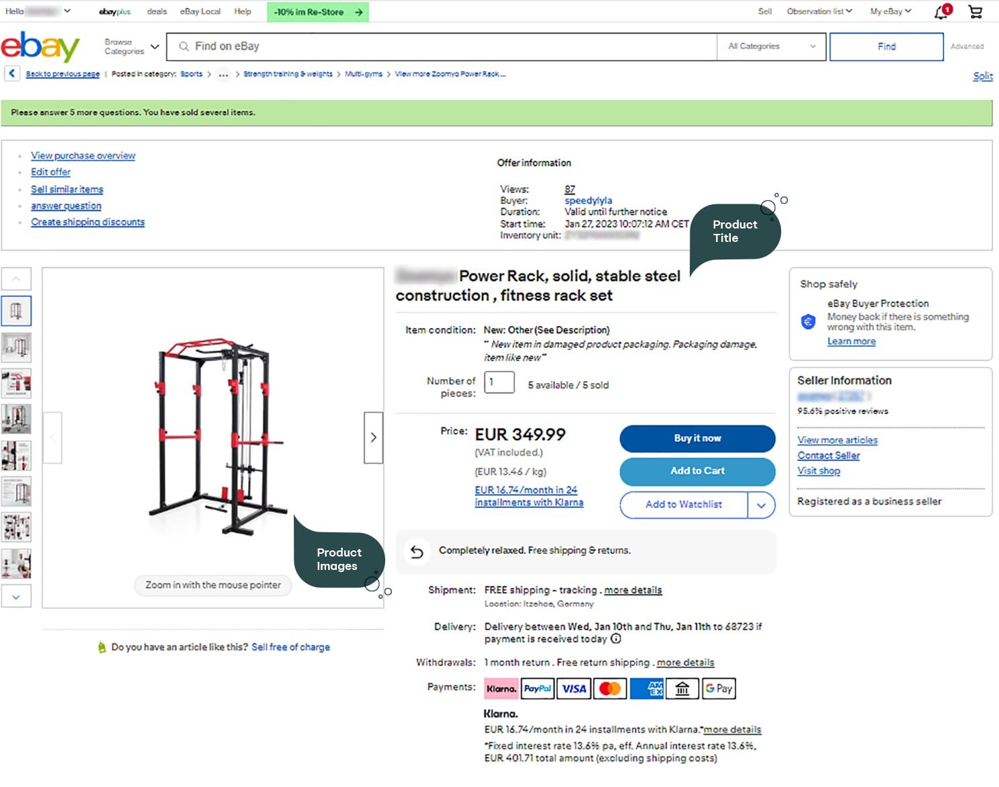Screen dimensions: 999x787
Task: Click the Klarna payment logo
Action: [501, 689]
